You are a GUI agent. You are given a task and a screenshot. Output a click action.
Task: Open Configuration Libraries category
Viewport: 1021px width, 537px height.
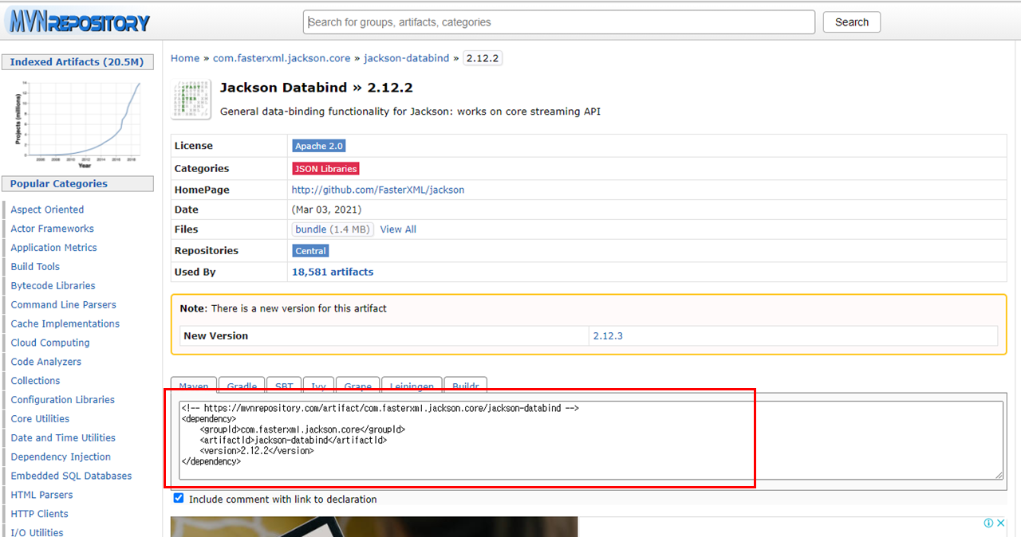62,400
